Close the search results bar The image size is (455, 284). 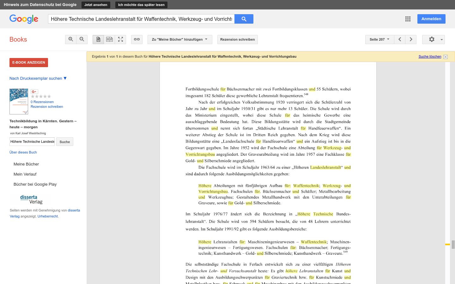pos(446,57)
